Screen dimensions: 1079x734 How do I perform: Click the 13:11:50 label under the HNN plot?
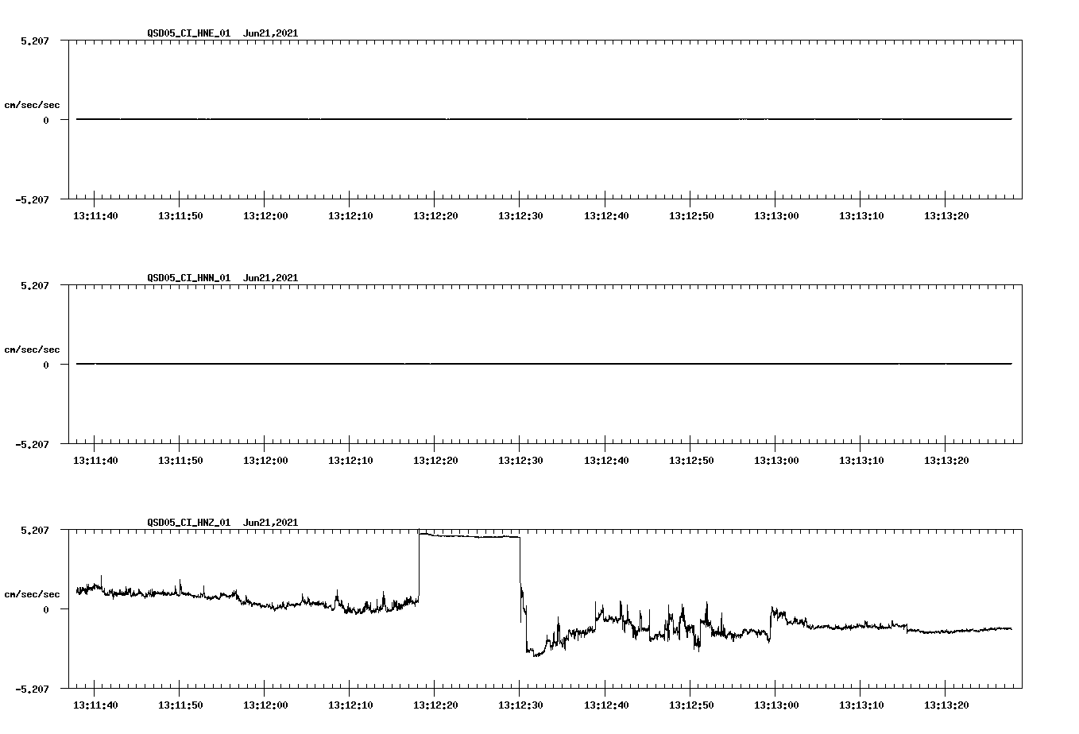point(180,461)
